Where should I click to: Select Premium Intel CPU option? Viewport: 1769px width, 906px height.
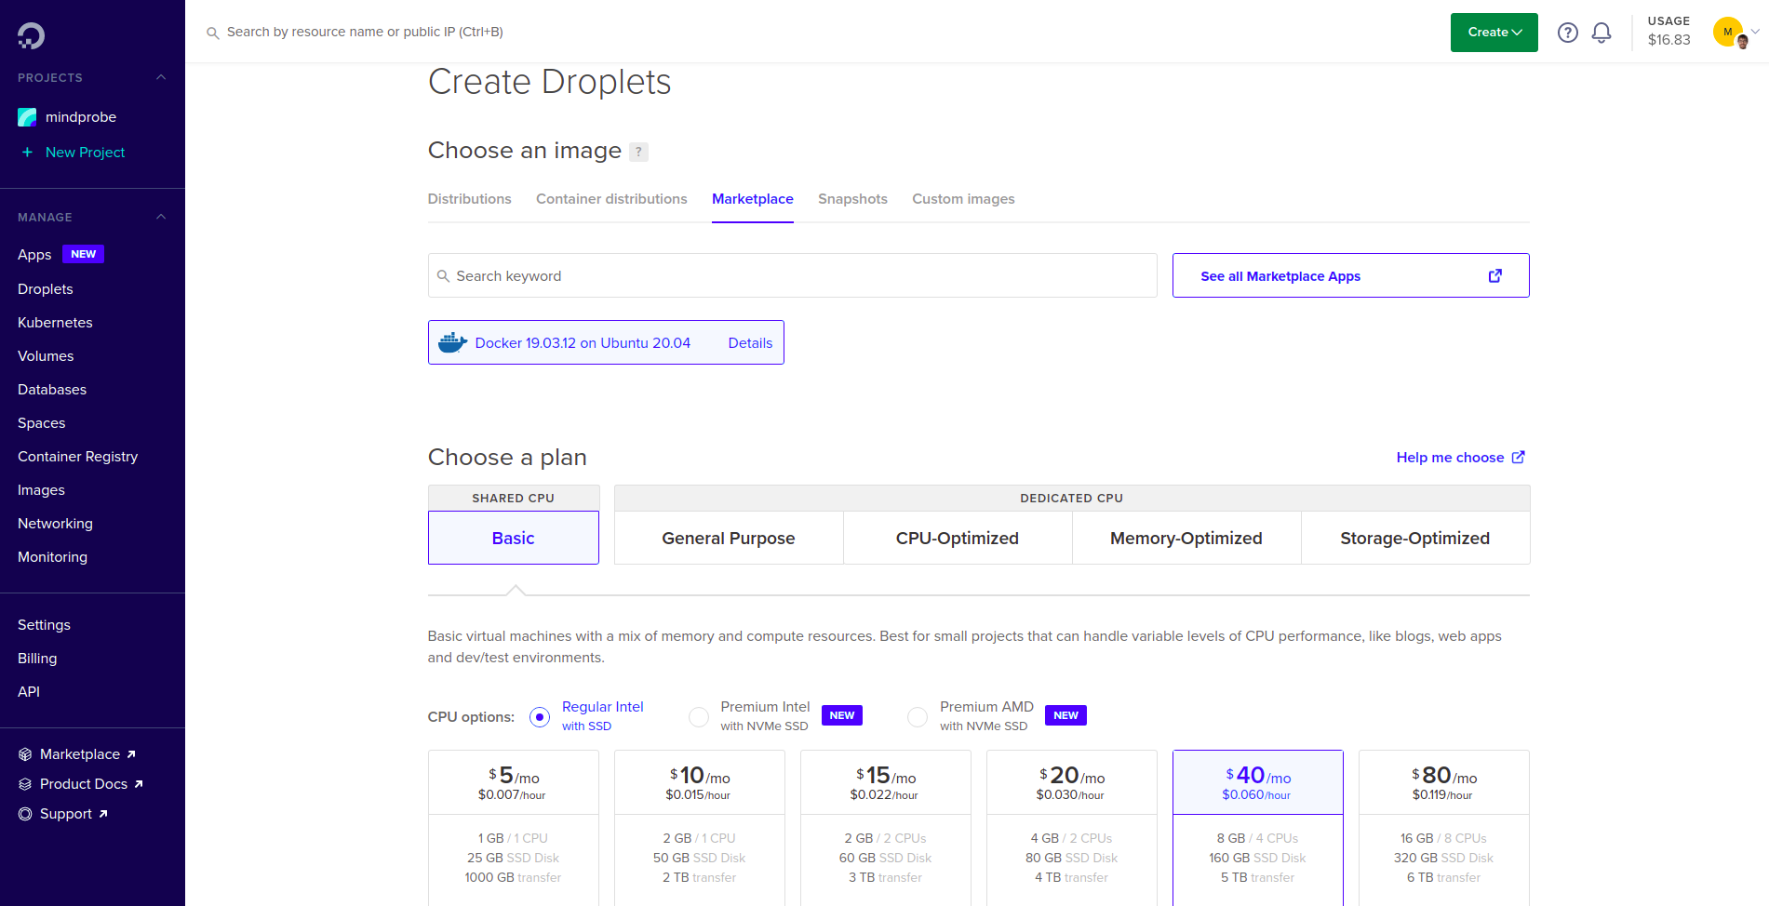[x=698, y=717]
